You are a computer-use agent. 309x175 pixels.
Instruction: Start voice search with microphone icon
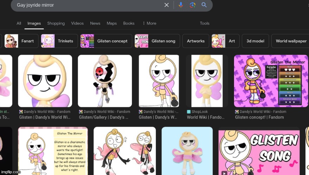click(181, 5)
